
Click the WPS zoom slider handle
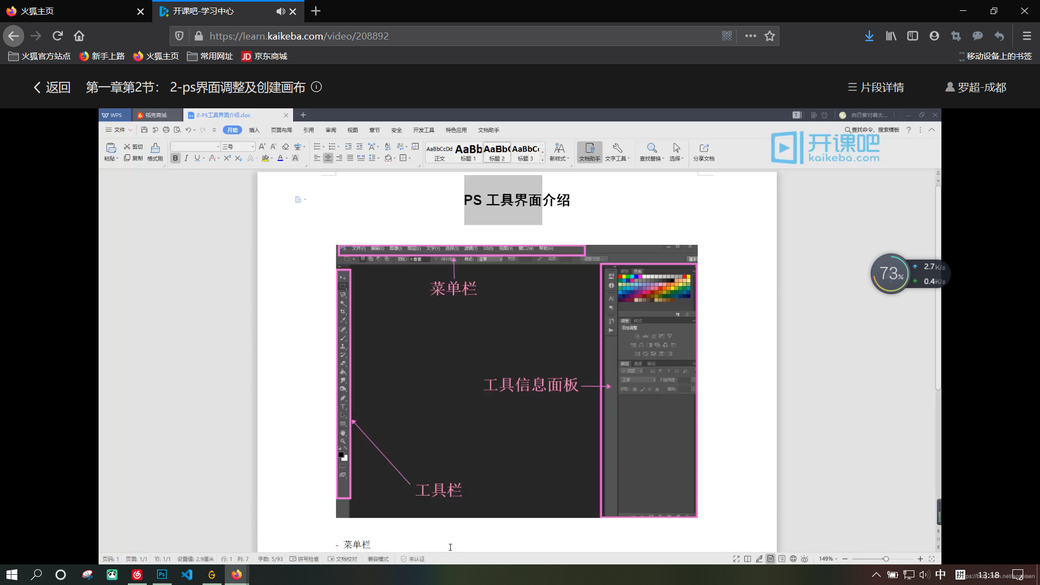point(886,559)
